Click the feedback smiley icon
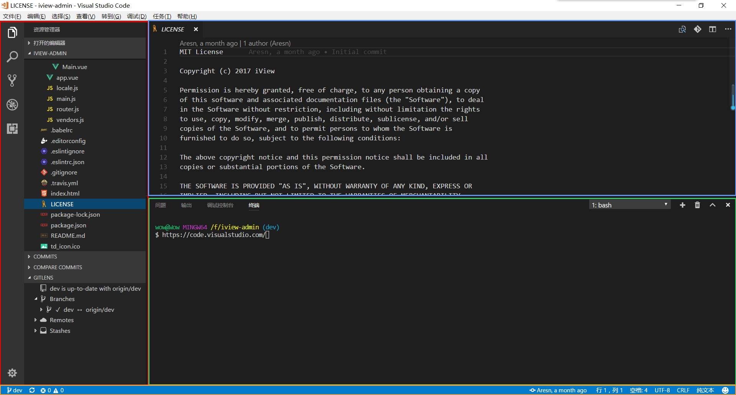Screen dimensions: 736x395 click(725, 390)
